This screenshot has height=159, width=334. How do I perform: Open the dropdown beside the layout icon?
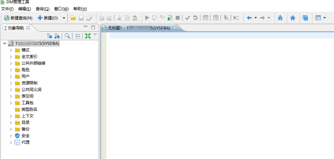325,18
